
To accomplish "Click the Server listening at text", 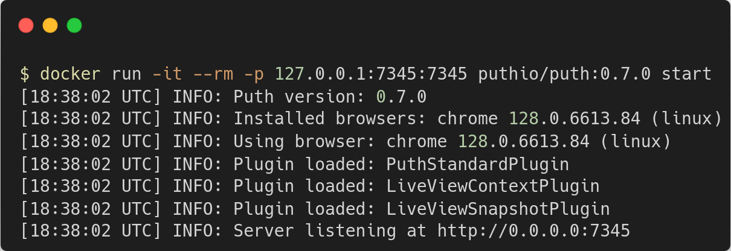I will [x=330, y=230].
